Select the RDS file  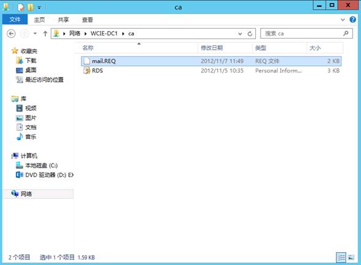211,70
